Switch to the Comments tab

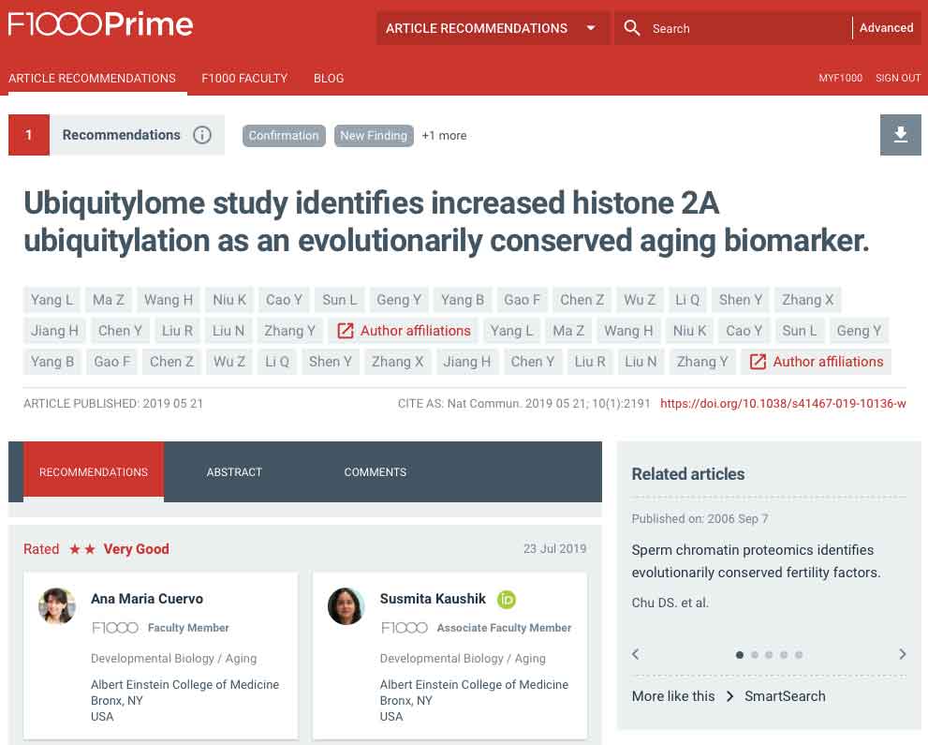[375, 472]
